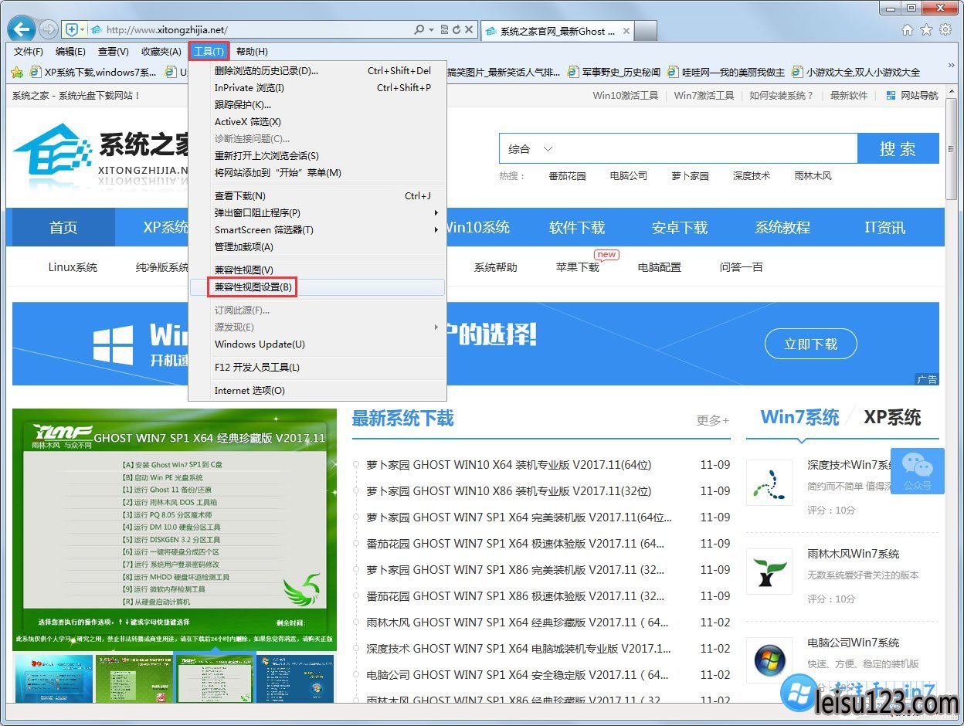Open the address bar autocomplete dropdown arrow
The height and width of the screenshot is (726, 964).
(431, 29)
